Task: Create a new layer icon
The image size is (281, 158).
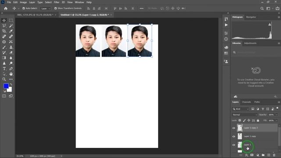Action: click(269, 155)
